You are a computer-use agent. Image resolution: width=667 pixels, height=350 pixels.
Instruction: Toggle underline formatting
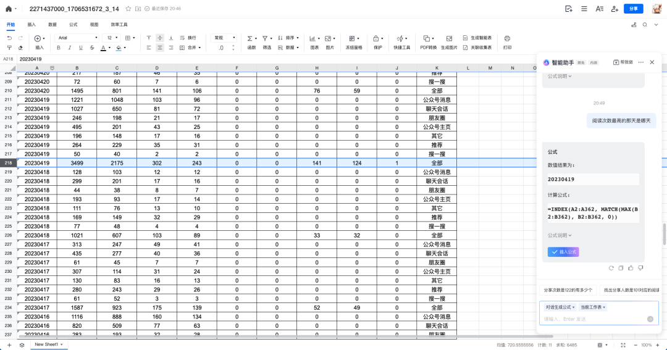pos(81,48)
